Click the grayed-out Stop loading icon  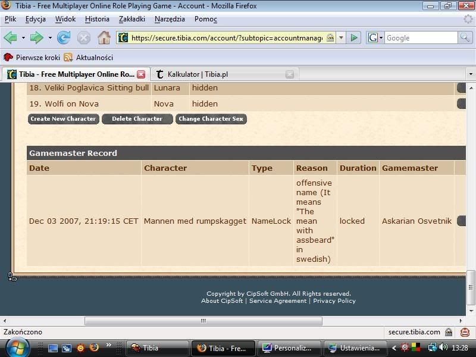coord(83,38)
